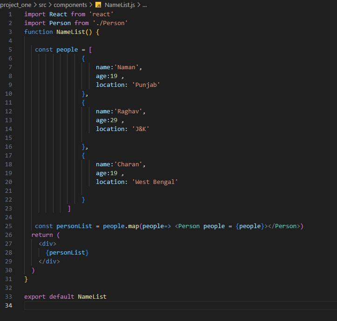Place cursor on empty line 34

pyautogui.click(x=181, y=306)
